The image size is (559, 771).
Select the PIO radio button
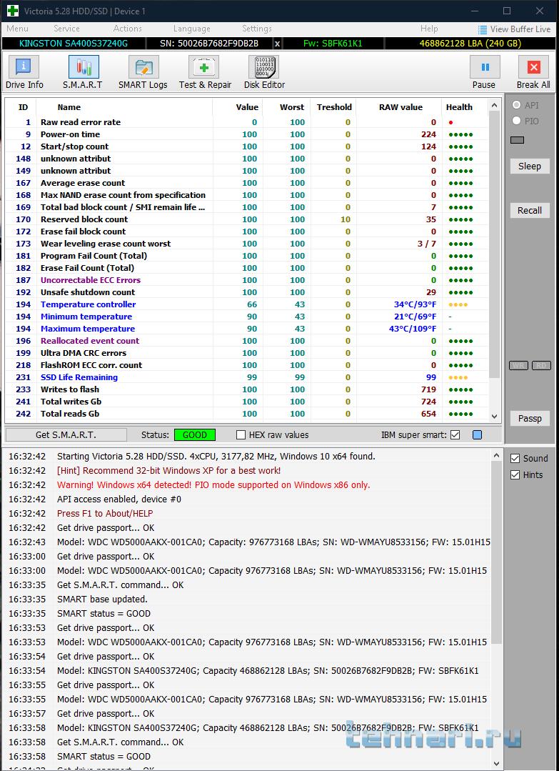tap(516, 121)
